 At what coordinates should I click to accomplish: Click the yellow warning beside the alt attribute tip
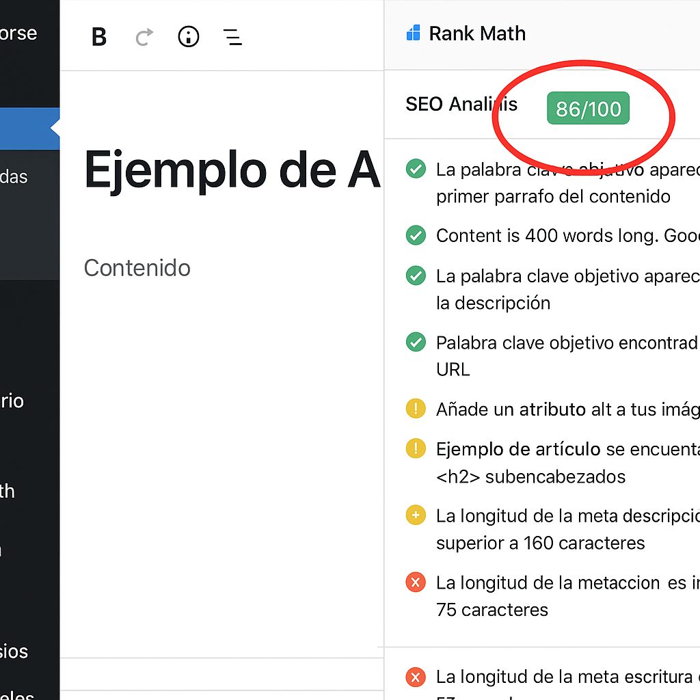[x=416, y=408]
